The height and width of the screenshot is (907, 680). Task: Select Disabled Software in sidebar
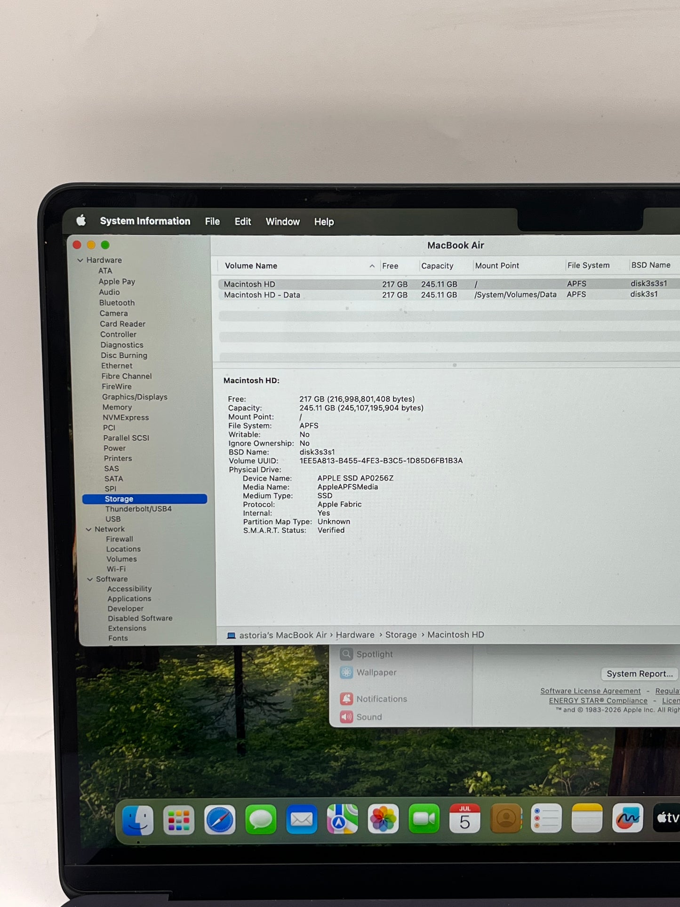[x=140, y=618]
